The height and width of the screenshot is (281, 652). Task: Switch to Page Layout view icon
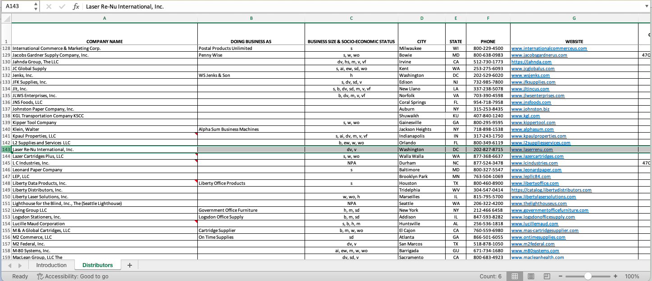[x=531, y=277]
